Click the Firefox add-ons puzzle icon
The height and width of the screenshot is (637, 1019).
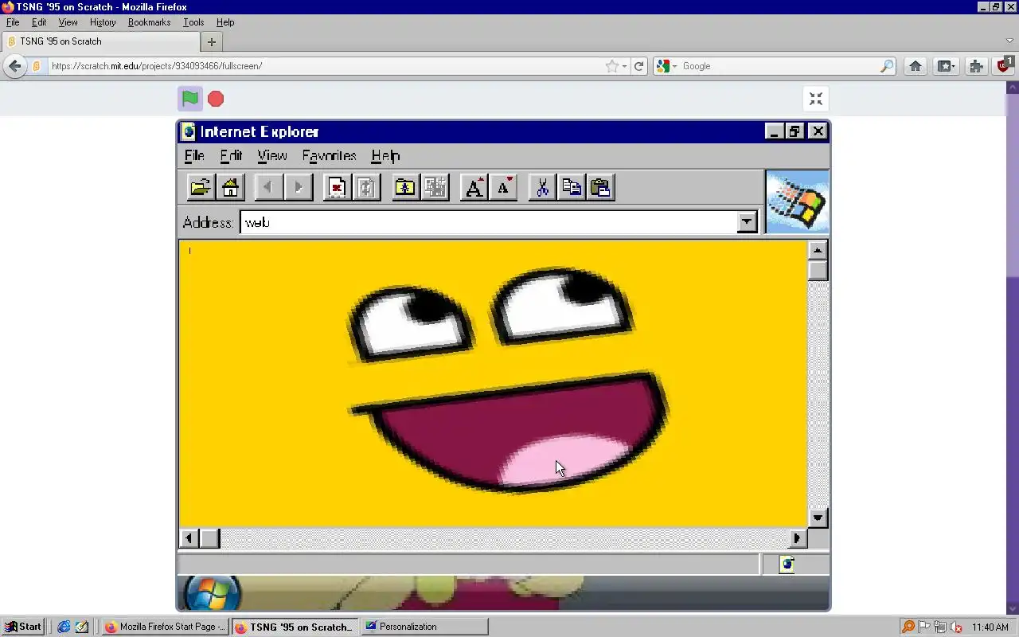pos(977,66)
